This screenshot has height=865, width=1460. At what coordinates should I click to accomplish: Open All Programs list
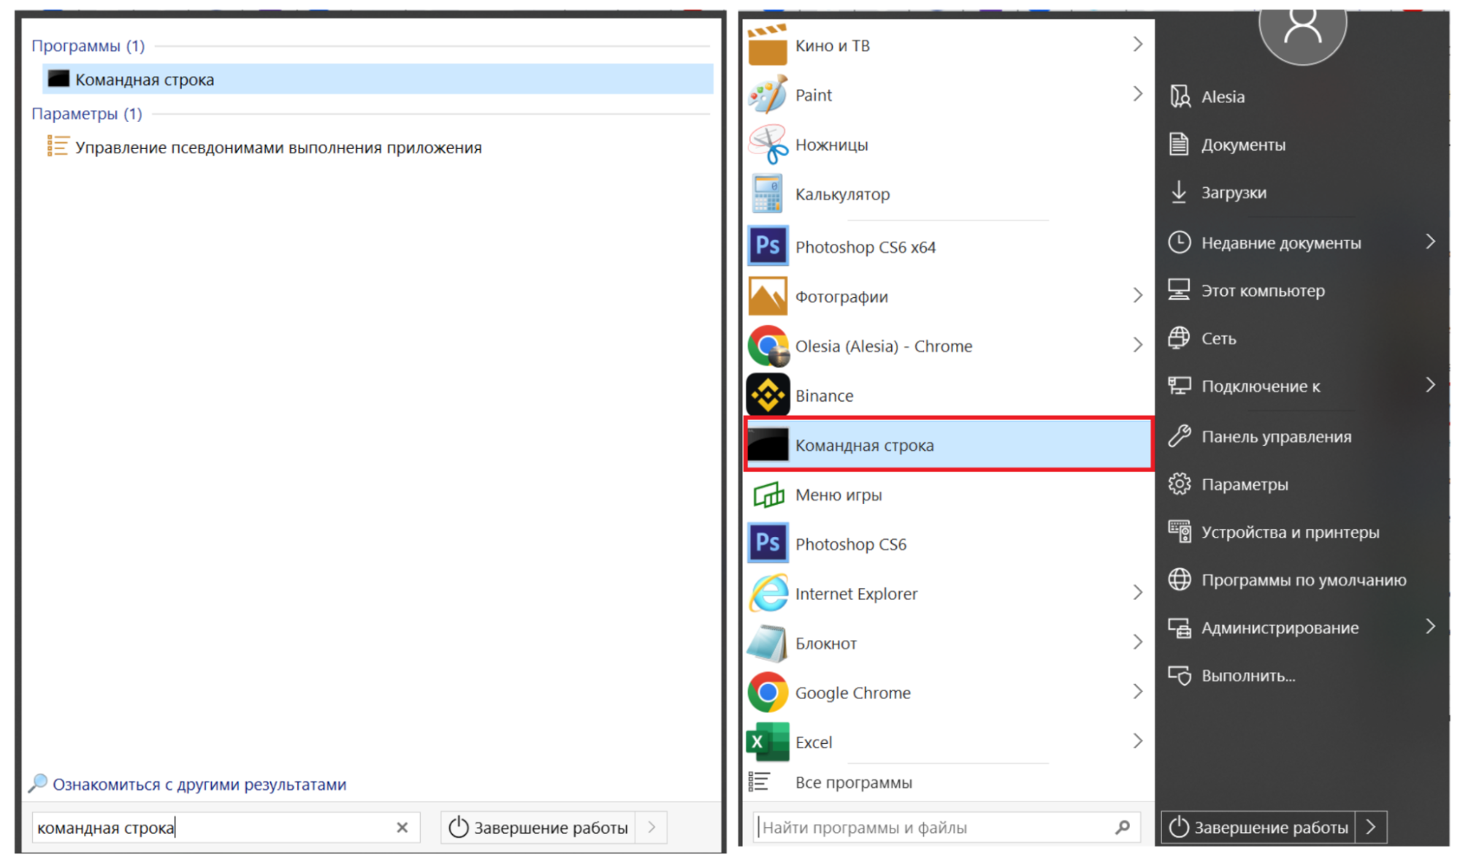pyautogui.click(x=853, y=782)
